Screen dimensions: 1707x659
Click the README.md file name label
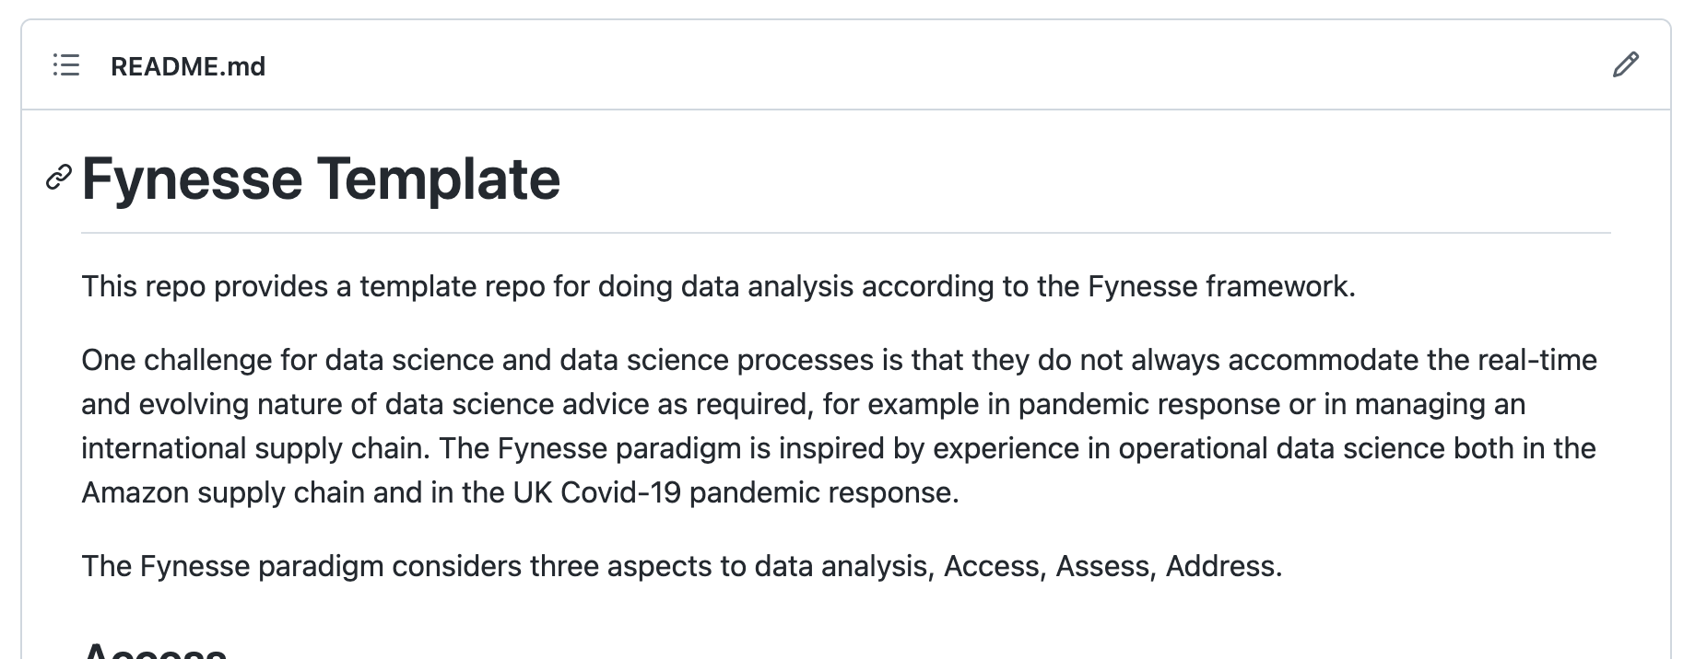[188, 66]
